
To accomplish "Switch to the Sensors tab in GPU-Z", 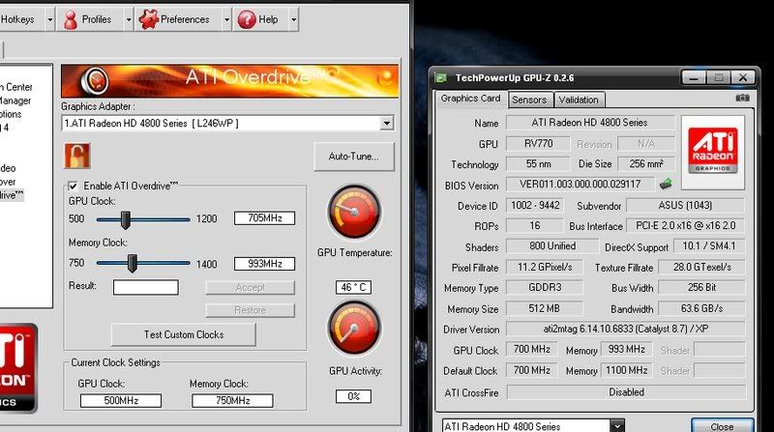I will click(x=529, y=100).
